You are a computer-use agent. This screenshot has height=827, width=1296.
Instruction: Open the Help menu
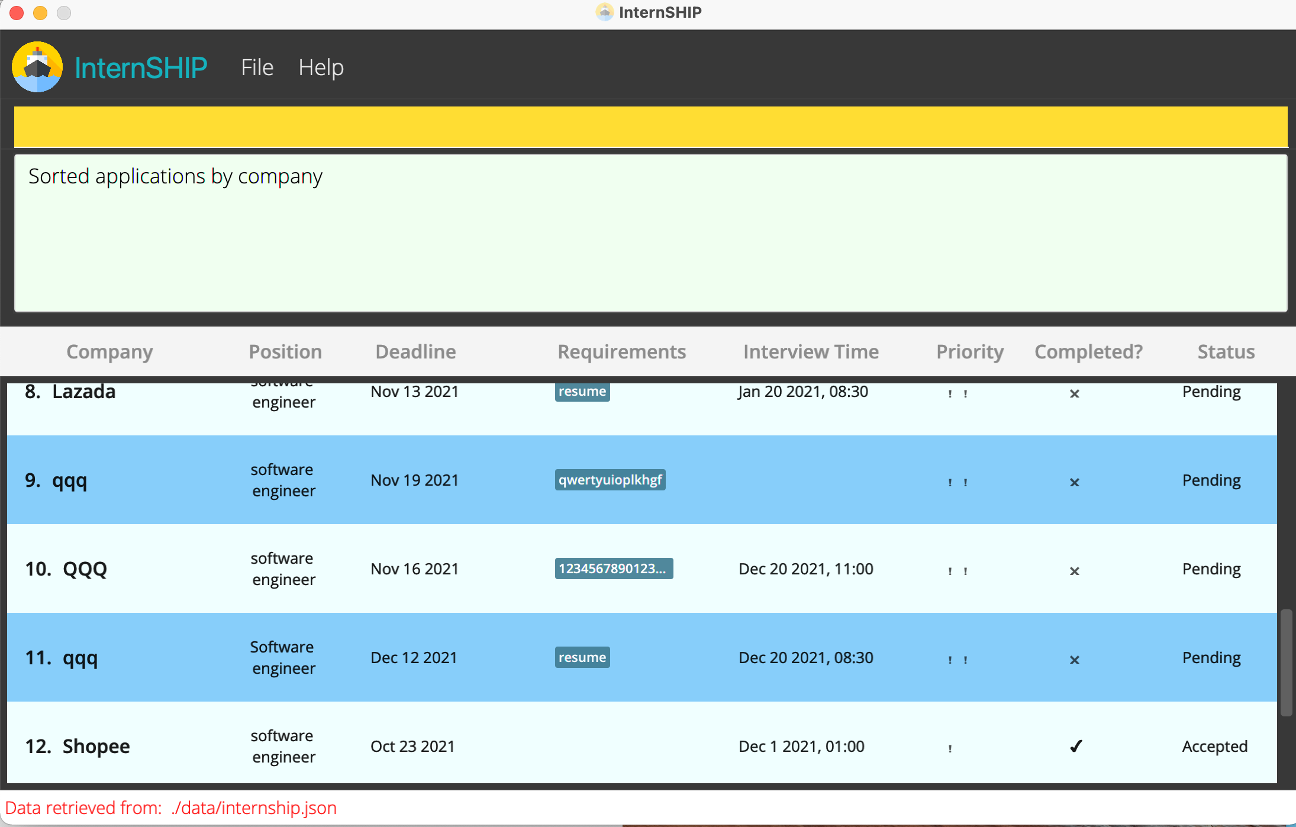[x=321, y=67]
